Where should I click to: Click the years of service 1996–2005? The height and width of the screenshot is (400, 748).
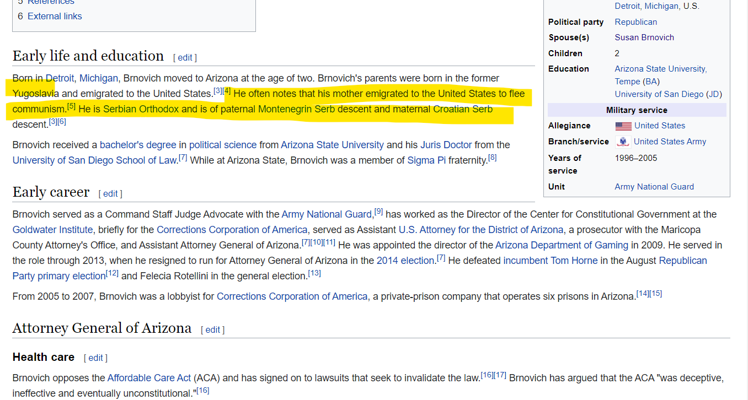pos(636,158)
